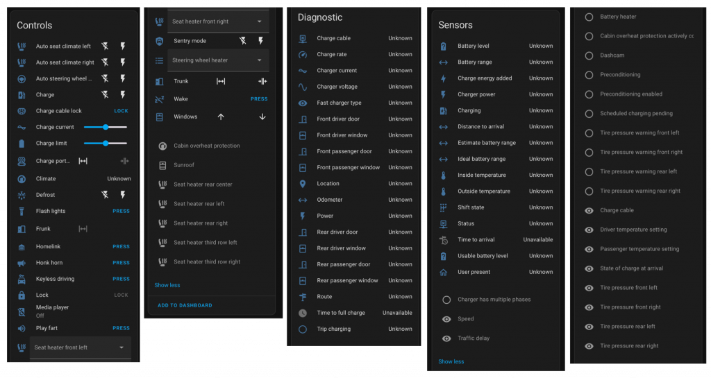The image size is (711, 378).
Task: Turn off Defrost with flash-off icon
Action: click(105, 195)
